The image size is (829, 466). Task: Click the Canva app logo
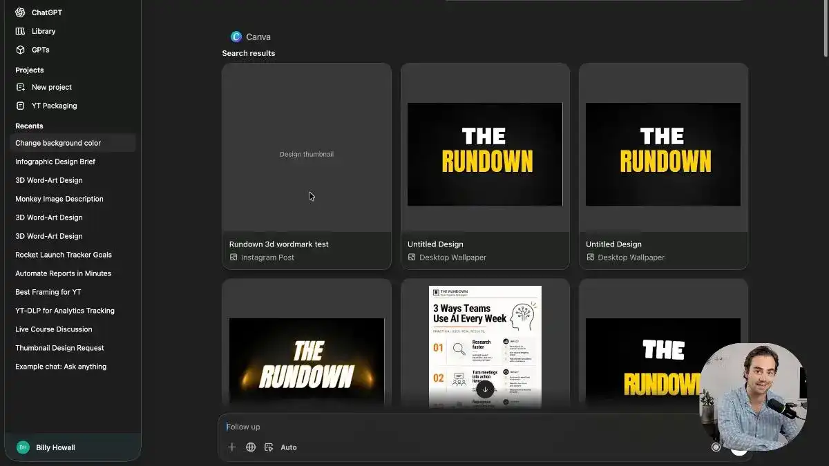tap(236, 37)
